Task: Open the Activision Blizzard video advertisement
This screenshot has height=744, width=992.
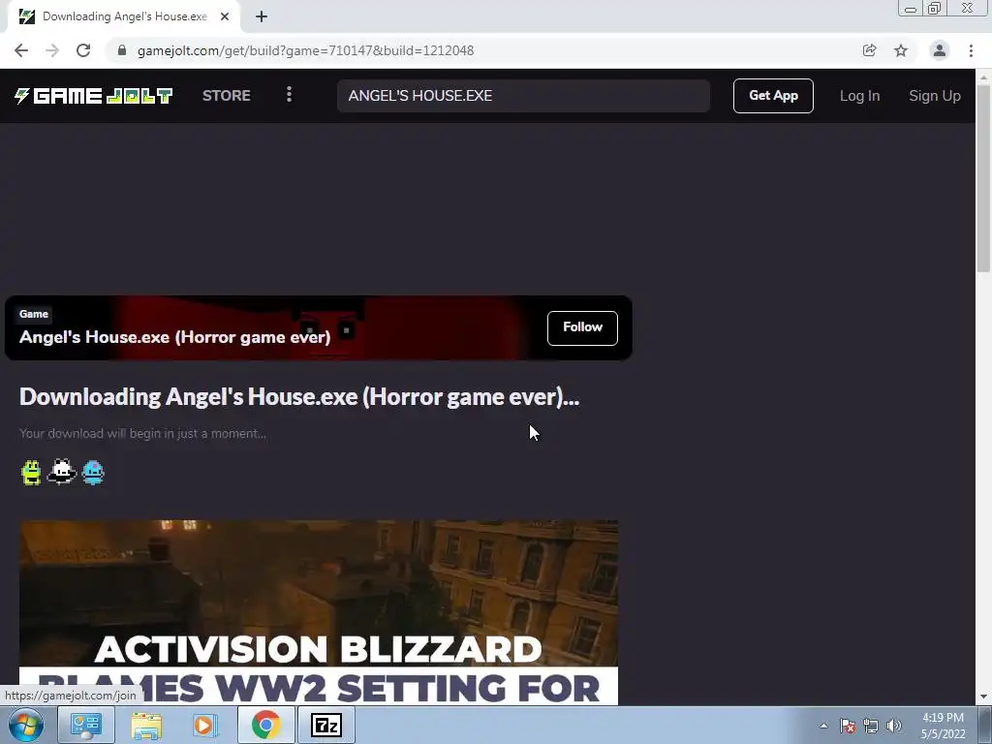Action: [318, 612]
